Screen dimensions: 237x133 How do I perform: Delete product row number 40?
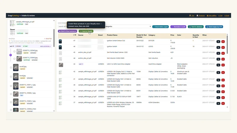click(x=223, y=86)
